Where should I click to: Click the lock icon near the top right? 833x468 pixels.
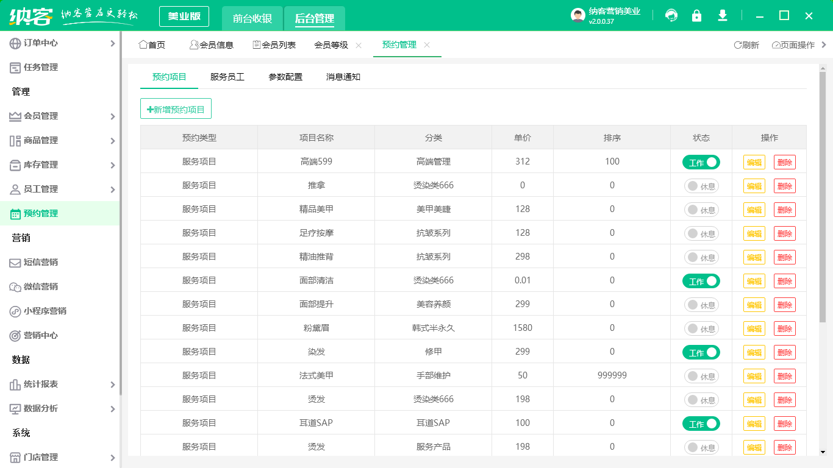coord(697,16)
